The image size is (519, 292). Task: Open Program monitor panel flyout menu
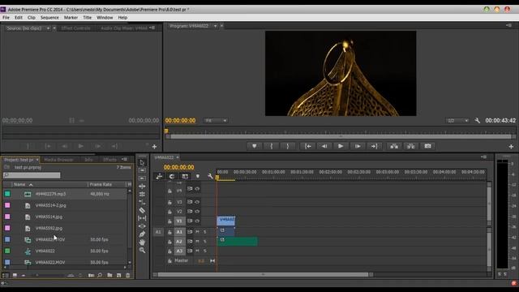pyautogui.click(x=508, y=25)
